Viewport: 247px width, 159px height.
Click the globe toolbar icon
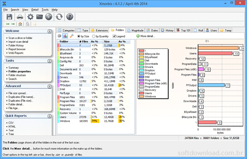(x=49, y=17)
